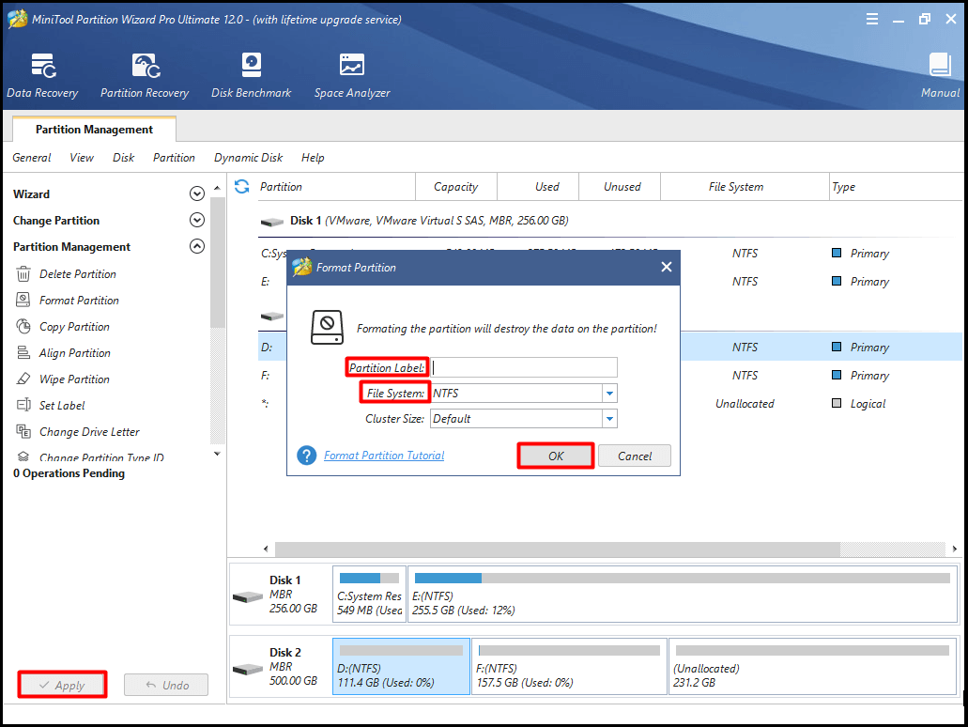Click the Change Partition Type ID icon

(x=23, y=456)
